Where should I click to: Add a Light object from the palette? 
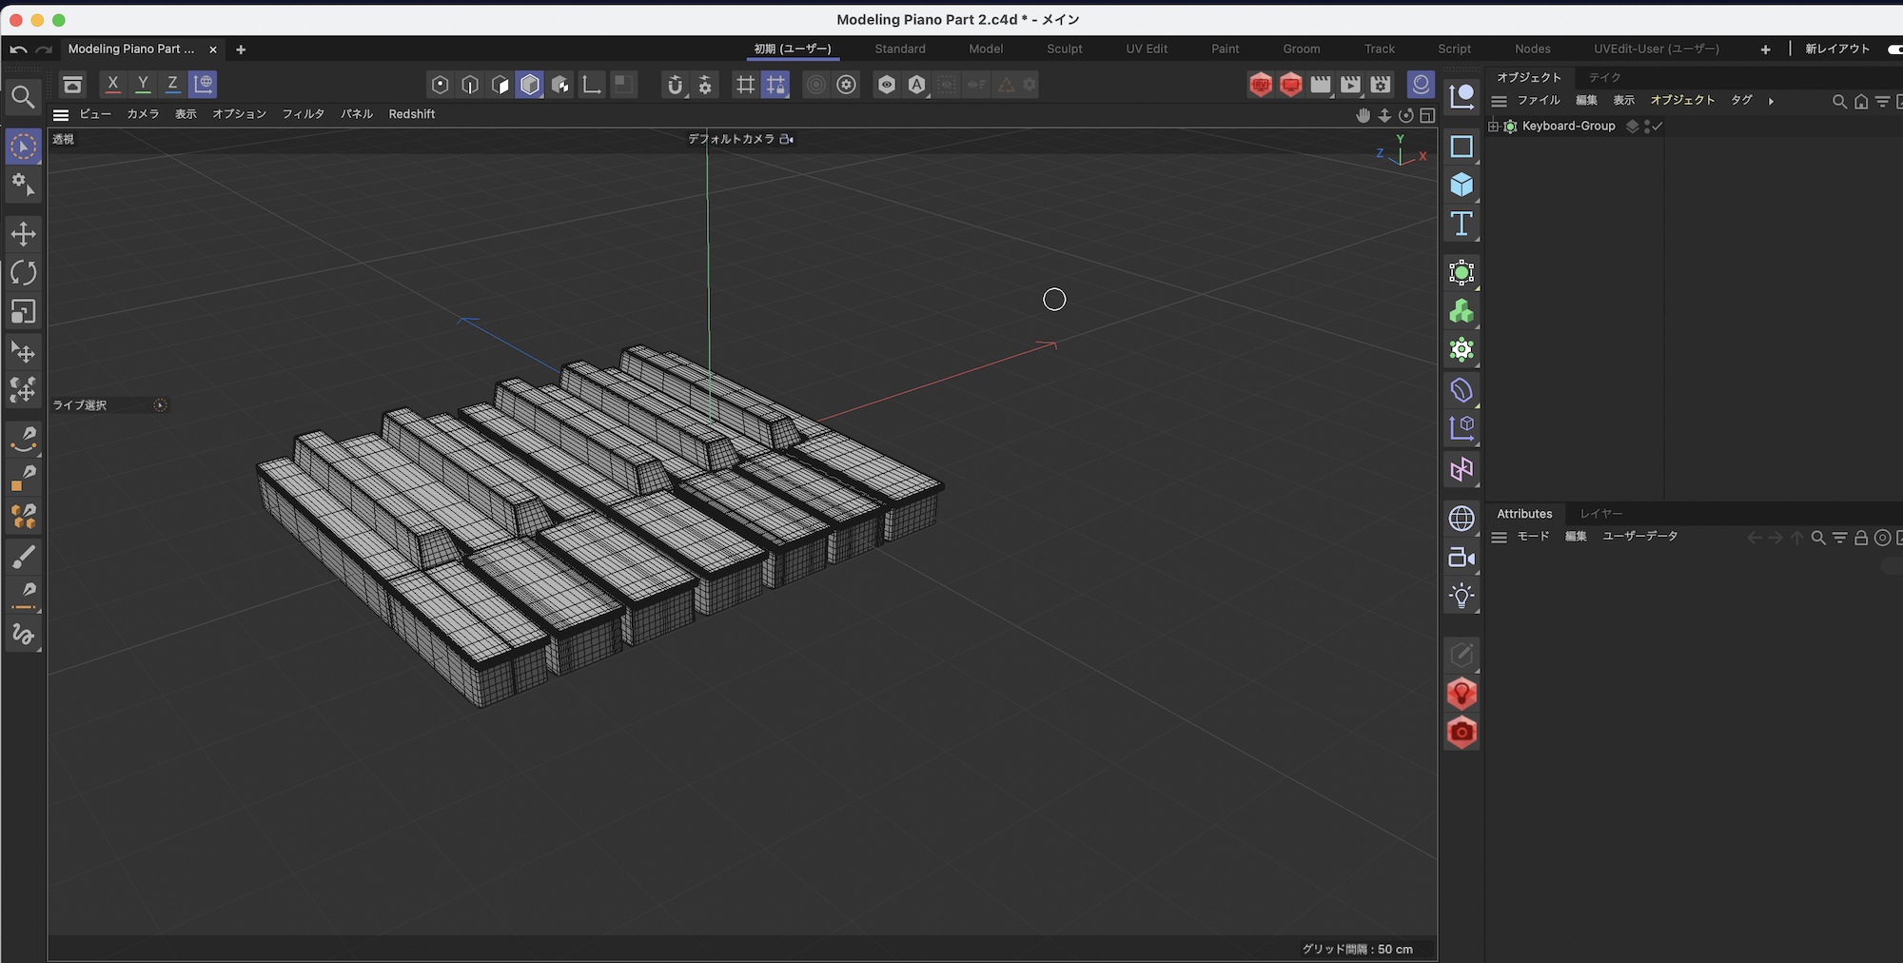tap(1462, 597)
